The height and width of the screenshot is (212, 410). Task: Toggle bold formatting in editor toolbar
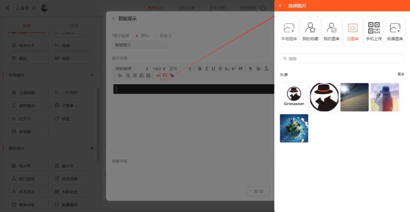click(x=200, y=69)
